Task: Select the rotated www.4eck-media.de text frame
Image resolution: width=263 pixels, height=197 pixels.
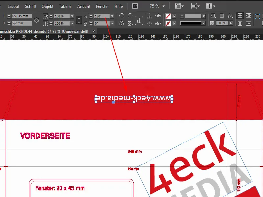Action: 134,99
